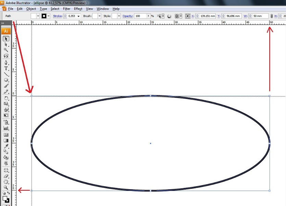The height and width of the screenshot is (206, 286).
Task: Select the Free Transform tool
Action: [6, 115]
